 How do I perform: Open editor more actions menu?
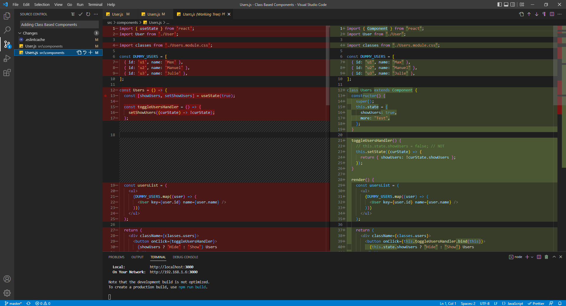560,14
